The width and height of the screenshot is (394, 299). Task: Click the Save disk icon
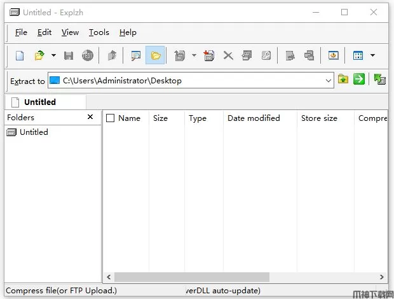click(69, 56)
